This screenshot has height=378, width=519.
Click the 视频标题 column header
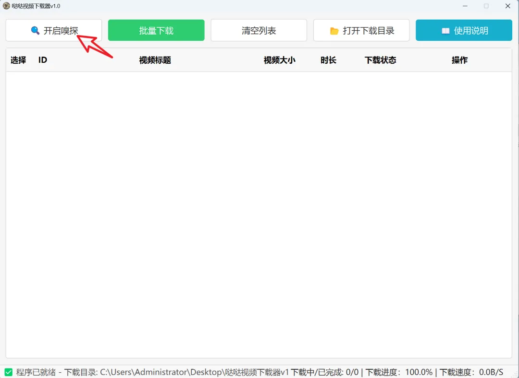[155, 60]
